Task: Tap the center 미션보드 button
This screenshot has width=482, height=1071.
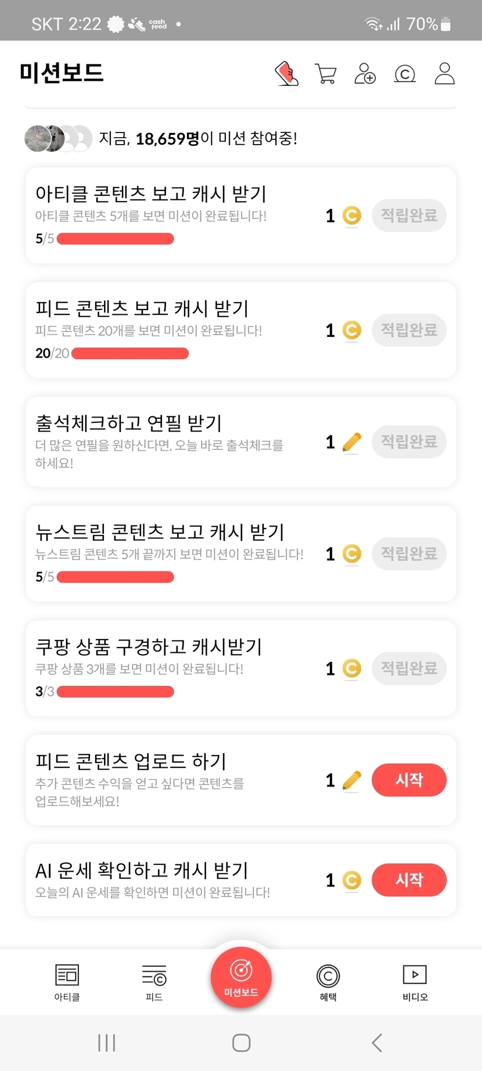Action: [x=241, y=977]
